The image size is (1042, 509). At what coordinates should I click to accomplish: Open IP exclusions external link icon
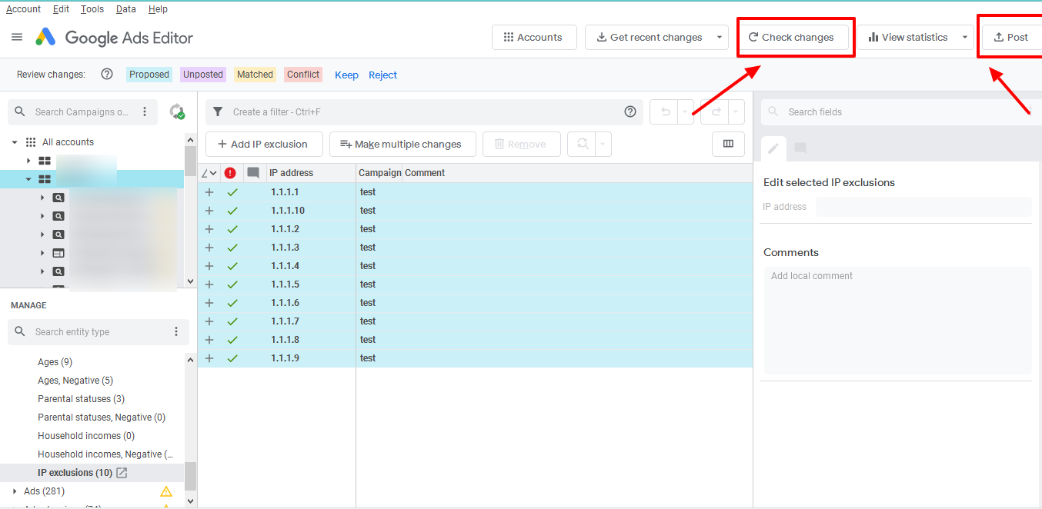(122, 473)
